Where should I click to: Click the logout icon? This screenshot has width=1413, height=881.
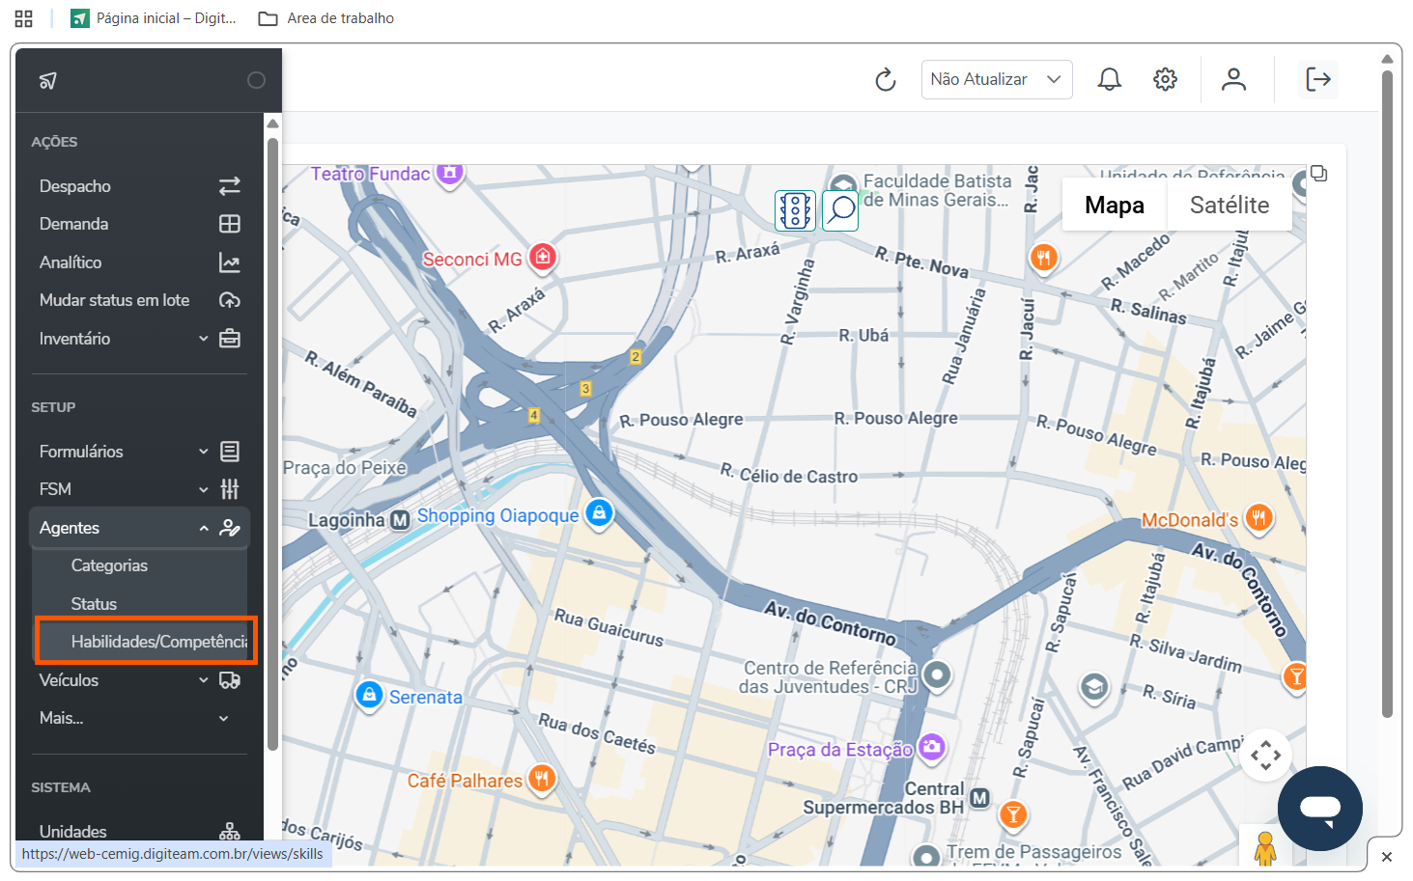(1317, 79)
